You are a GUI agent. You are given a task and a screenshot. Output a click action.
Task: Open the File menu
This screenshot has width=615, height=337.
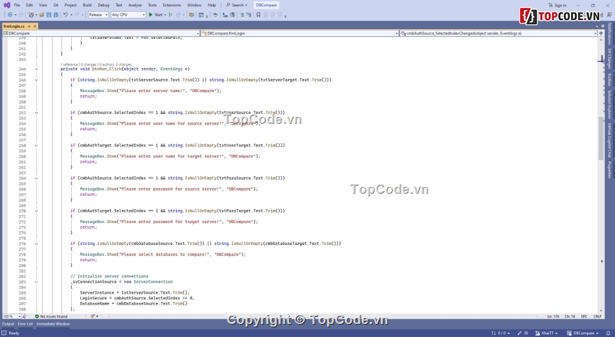[x=17, y=5]
